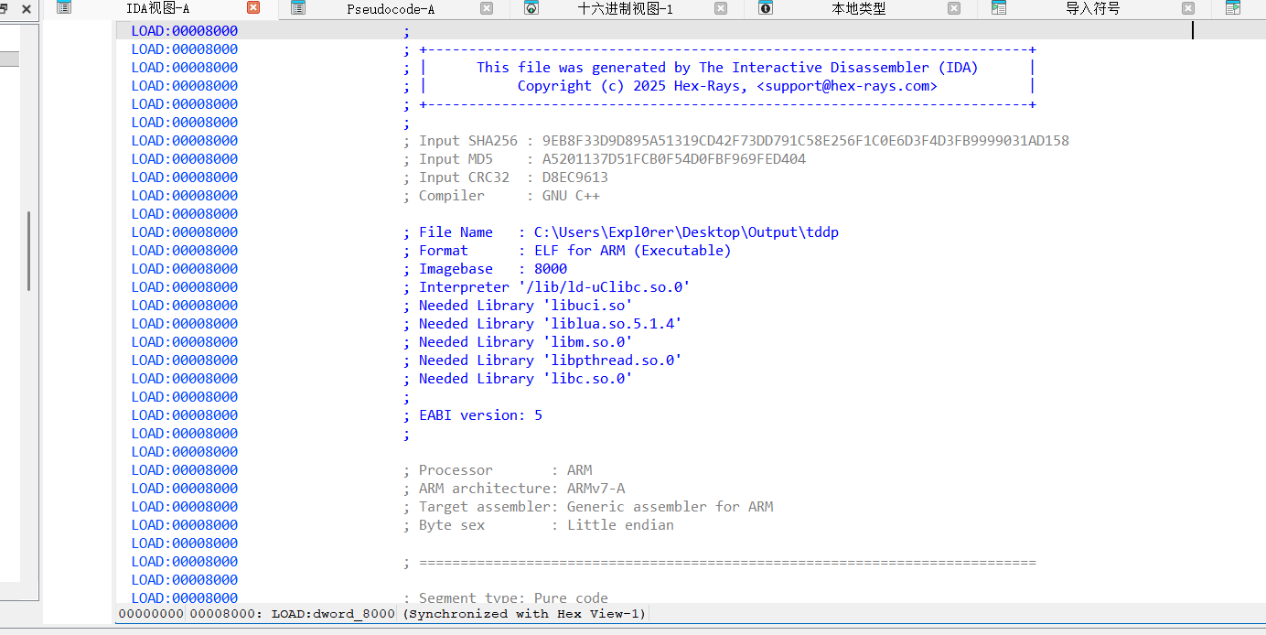Click the 'Synchronized with Hex View-1' status text

tap(526, 614)
